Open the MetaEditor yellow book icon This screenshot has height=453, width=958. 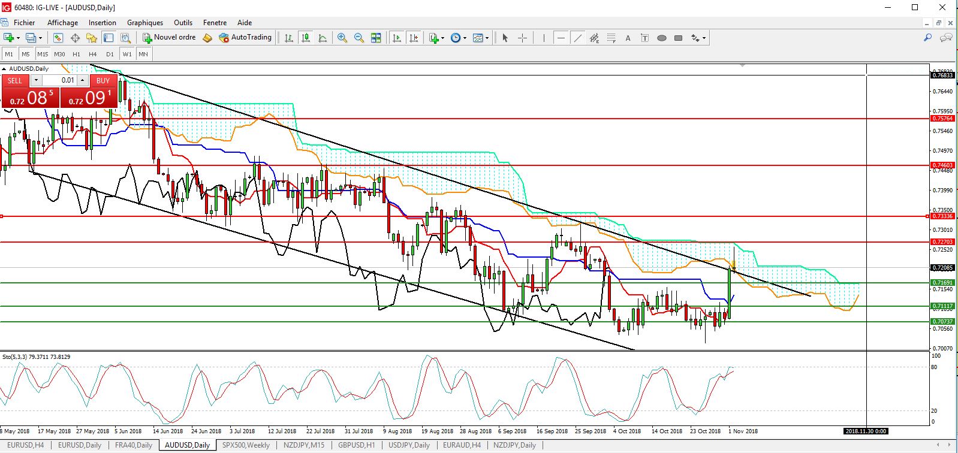click(x=207, y=38)
